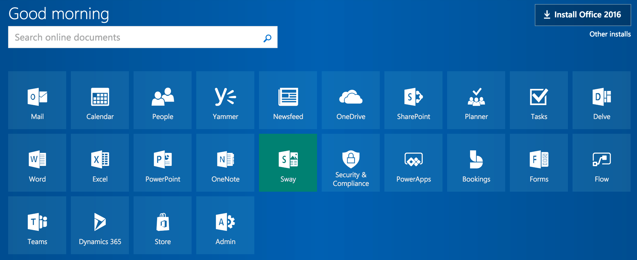Open OneDrive cloud storage tile

tap(351, 100)
